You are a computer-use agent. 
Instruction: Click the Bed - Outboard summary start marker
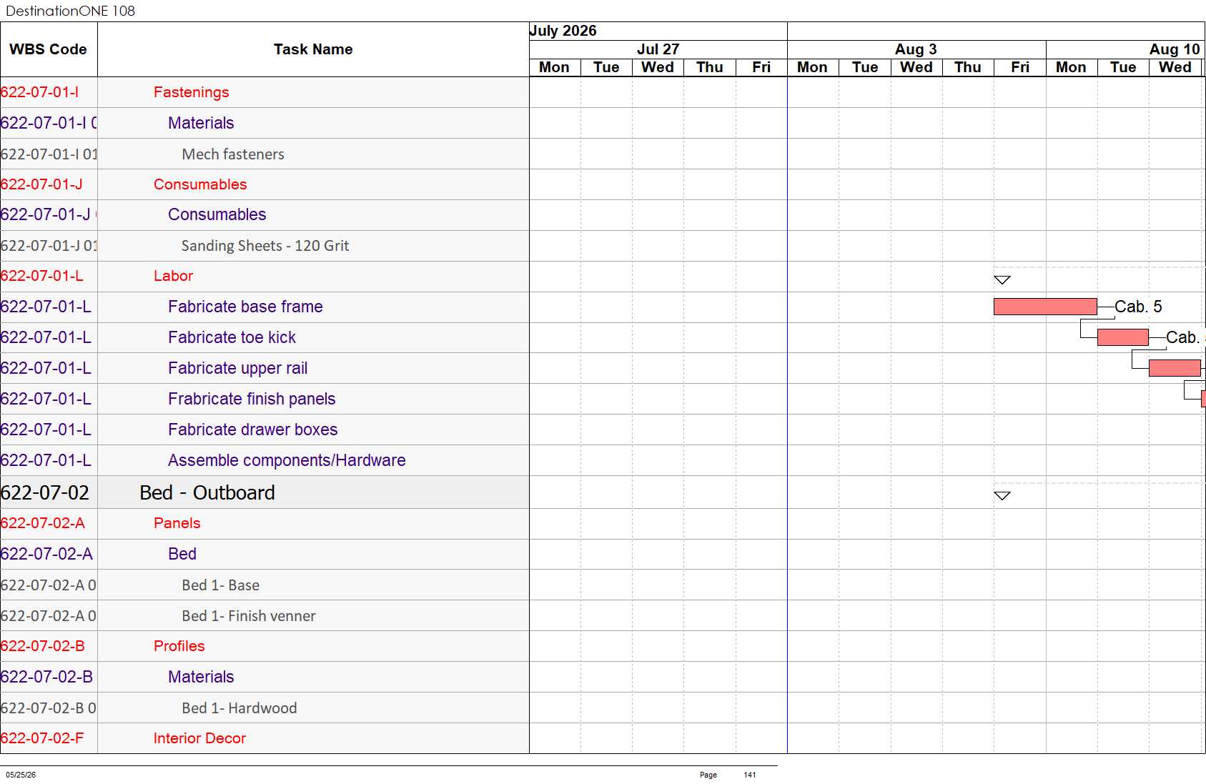1002,496
